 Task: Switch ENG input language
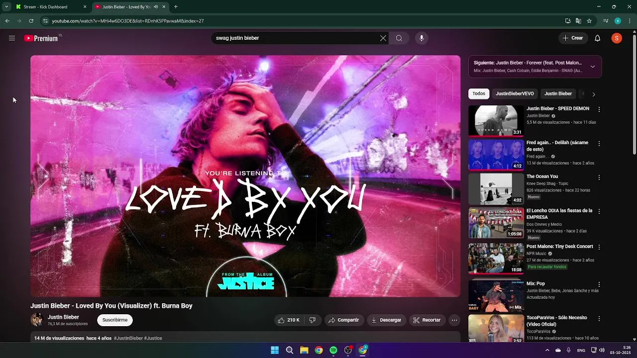coord(581,350)
